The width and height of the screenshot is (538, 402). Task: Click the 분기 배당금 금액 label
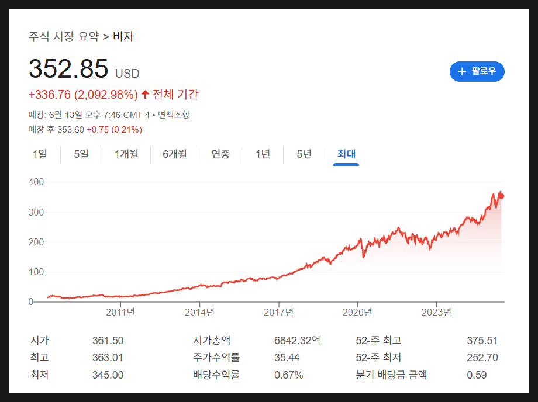click(x=391, y=375)
